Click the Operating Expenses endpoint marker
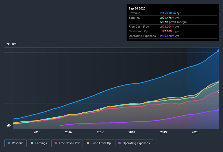This screenshot has height=152, width=223. tap(218, 110)
